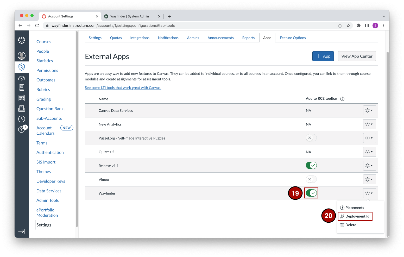Screen dimensions: 404x257
Task: Open the Help icon with badge 5
Action: (22, 129)
